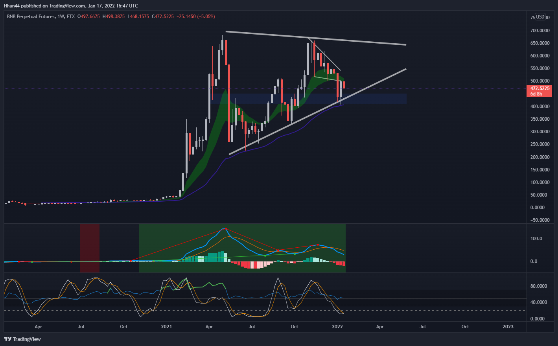Screen dimensions: 558x346
Task: Click the 80.0000 stochastic axis label
Action: (x=538, y=286)
